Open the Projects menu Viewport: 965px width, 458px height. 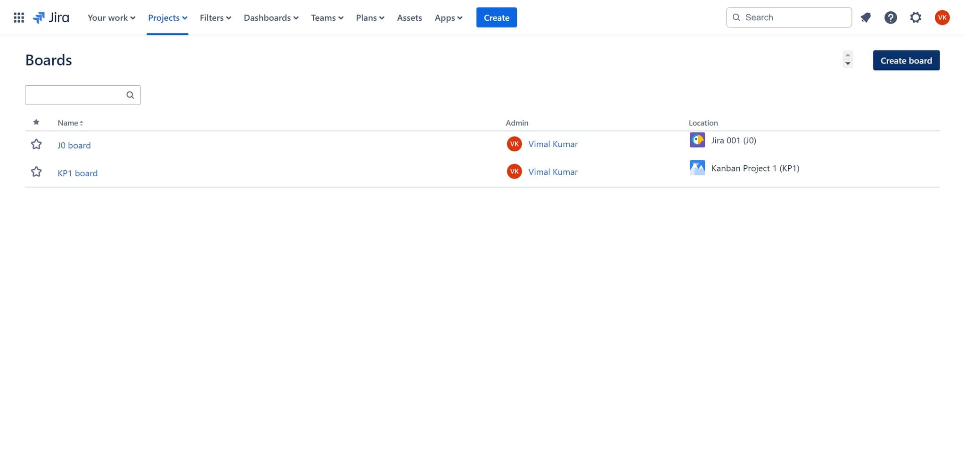coord(167,18)
